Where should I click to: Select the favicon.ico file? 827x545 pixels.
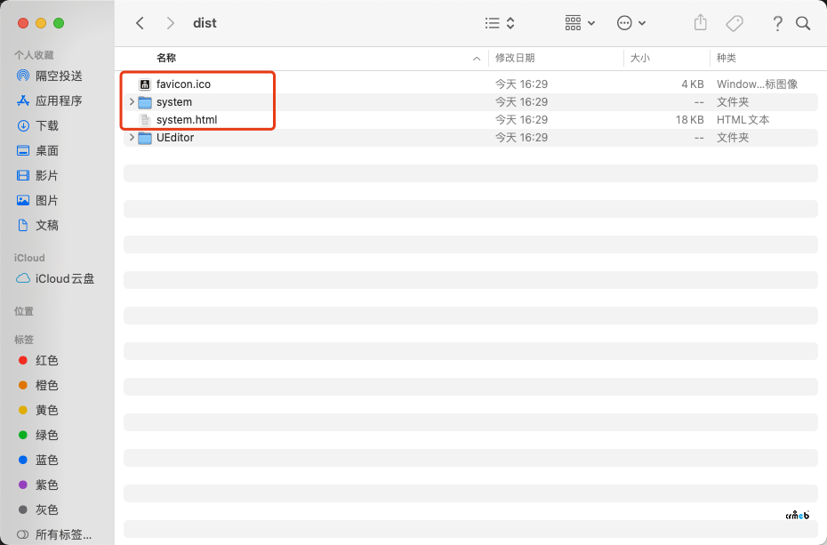(183, 84)
